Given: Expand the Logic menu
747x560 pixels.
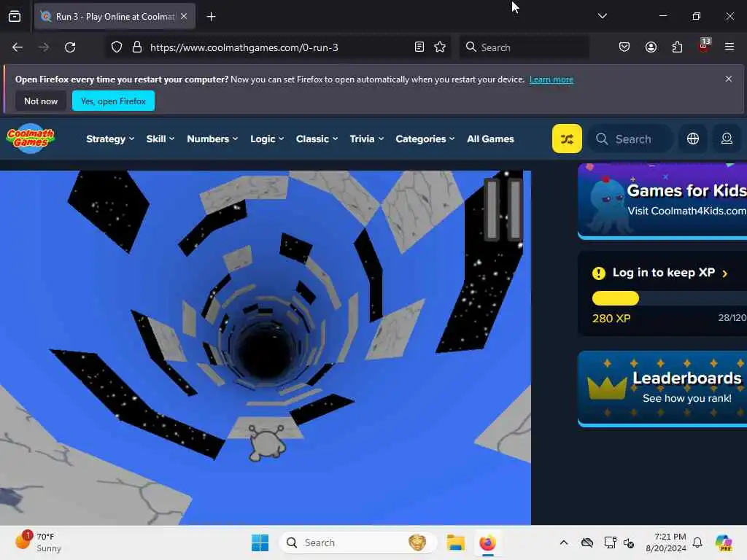Looking at the screenshot, I should pos(267,139).
